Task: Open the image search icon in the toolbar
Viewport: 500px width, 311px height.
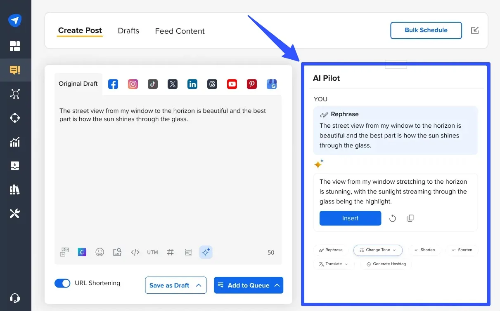Action: [117, 252]
